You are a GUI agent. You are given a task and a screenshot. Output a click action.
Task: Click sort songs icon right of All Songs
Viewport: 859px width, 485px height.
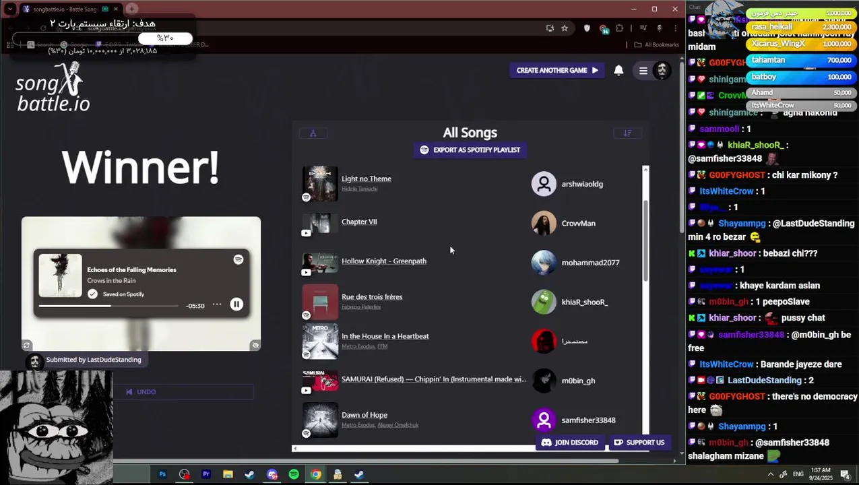[x=627, y=133]
